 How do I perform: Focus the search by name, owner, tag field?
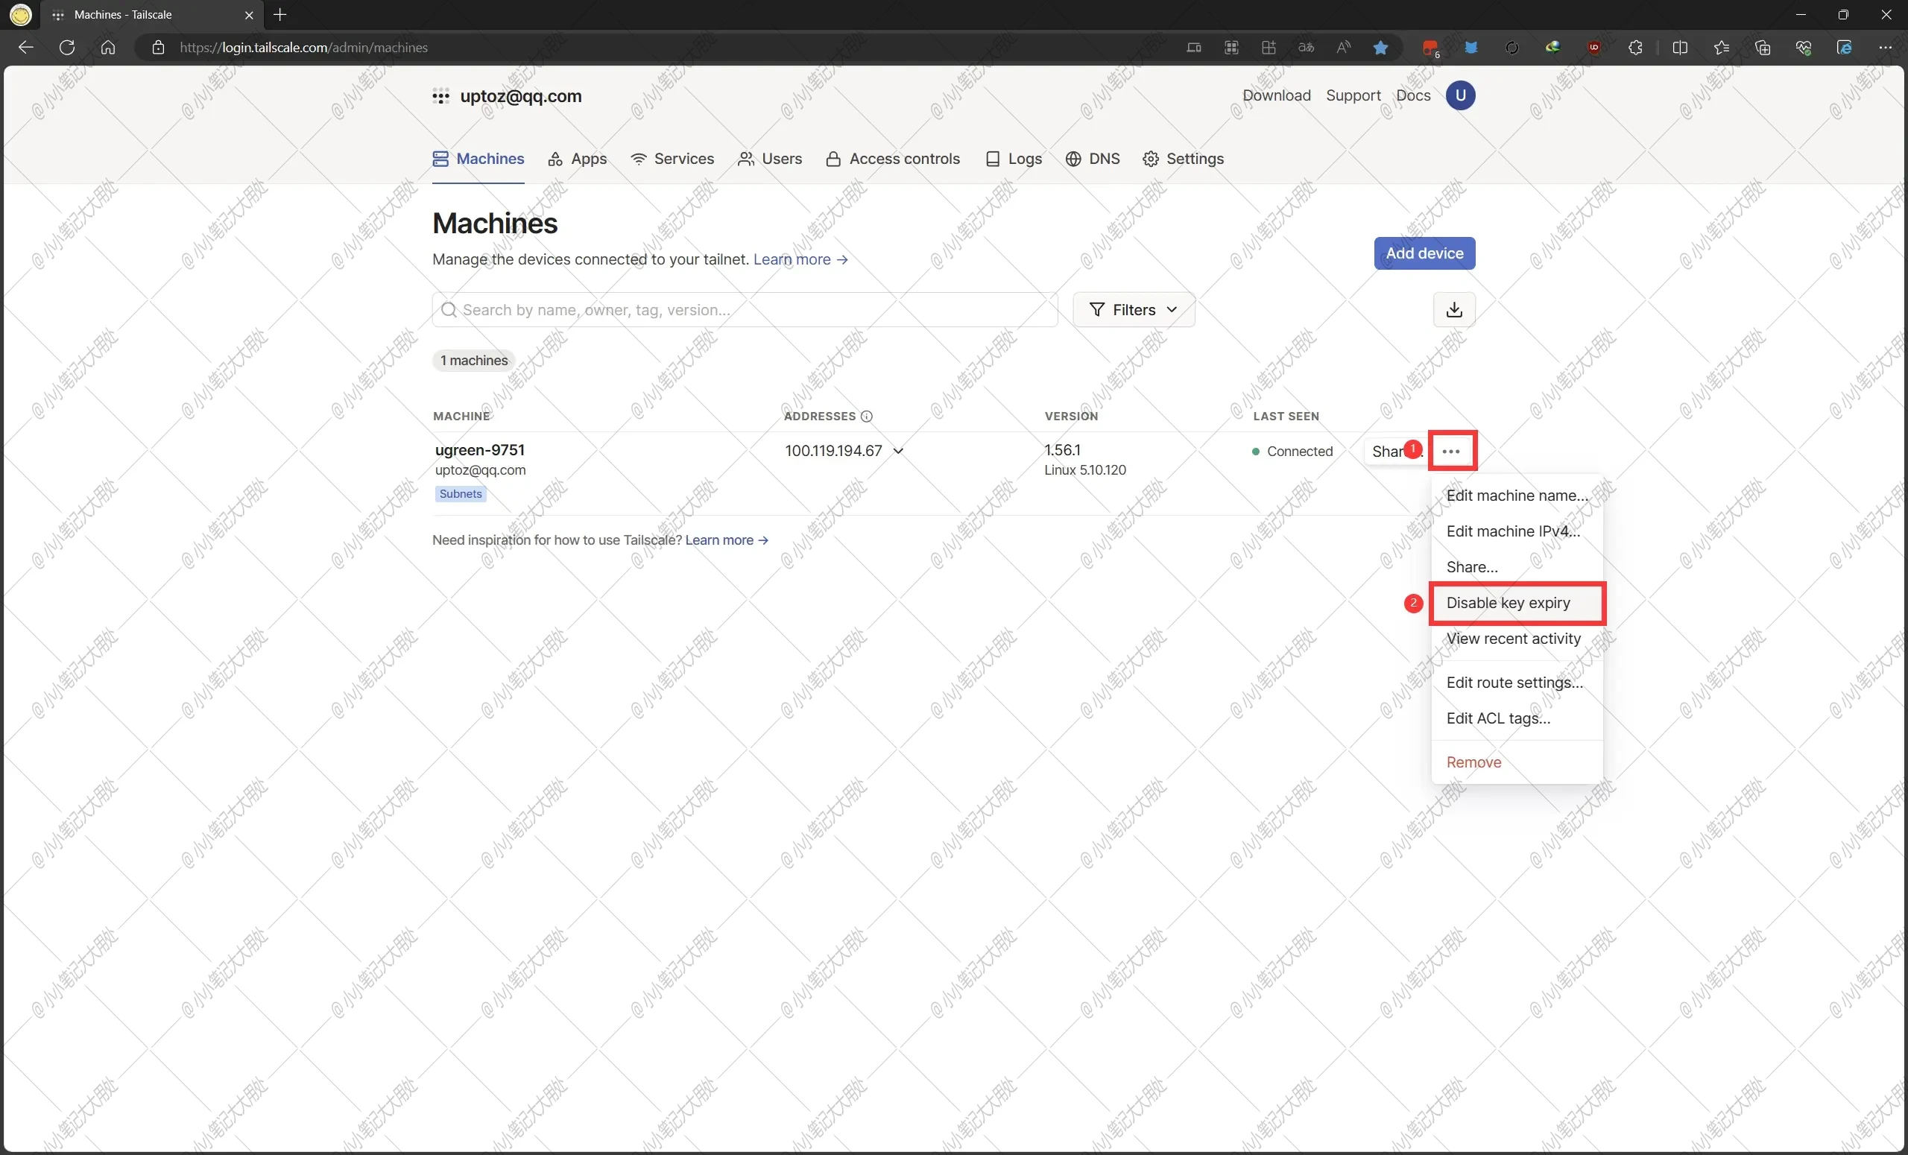pos(745,310)
